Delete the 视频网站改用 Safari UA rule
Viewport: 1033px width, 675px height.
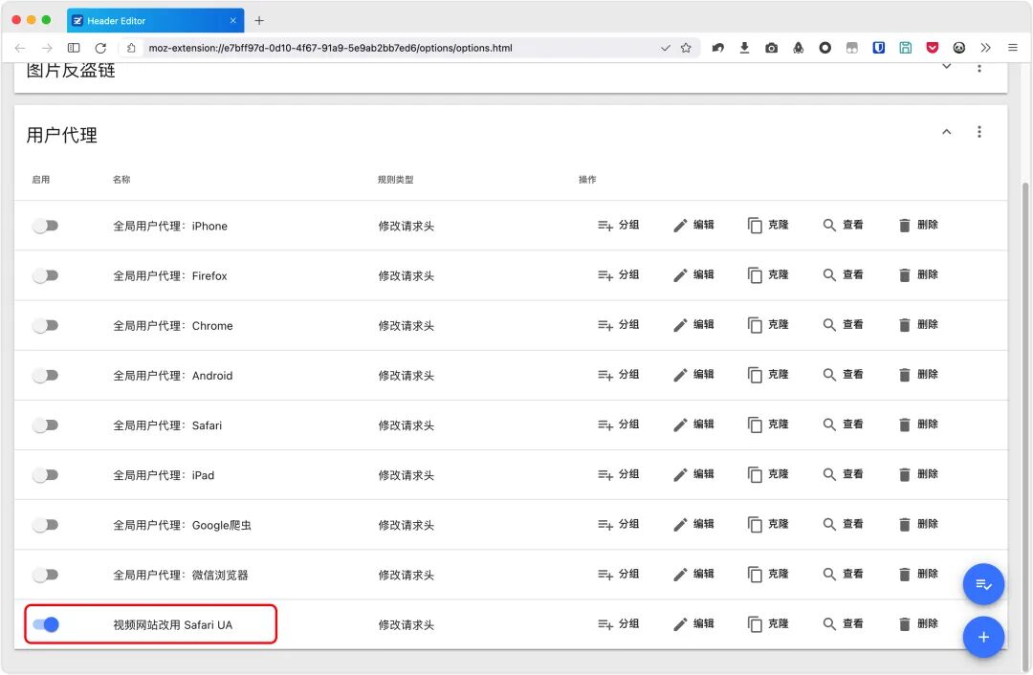[917, 623]
